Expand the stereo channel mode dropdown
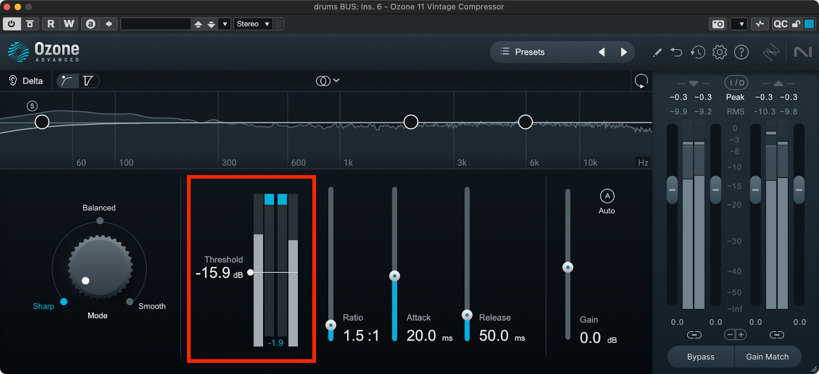The width and height of the screenshot is (819, 374). [x=328, y=81]
